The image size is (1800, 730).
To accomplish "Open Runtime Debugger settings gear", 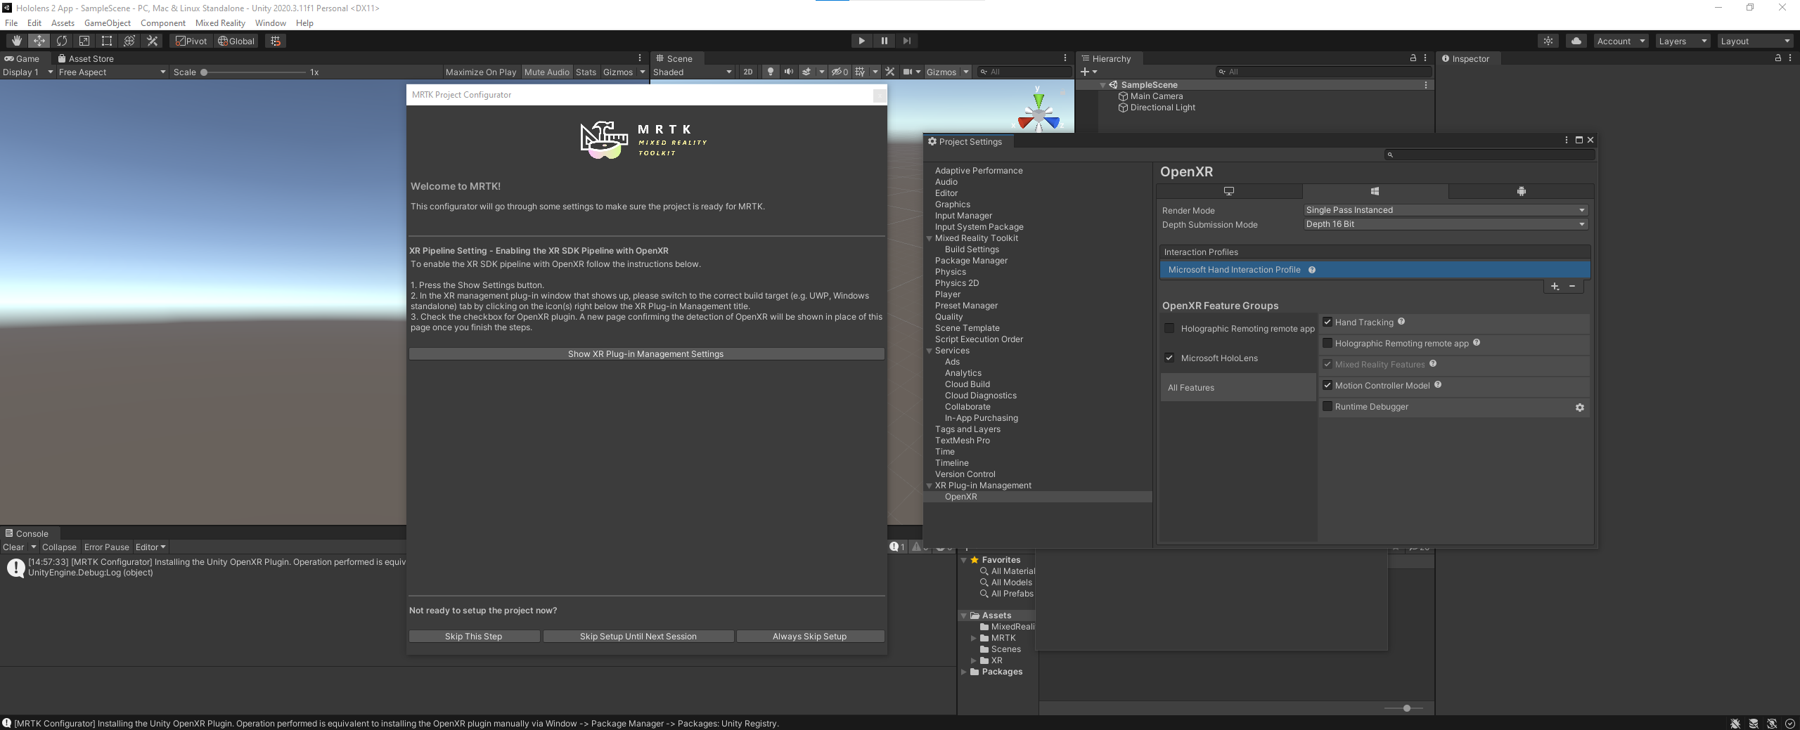I will (1580, 408).
